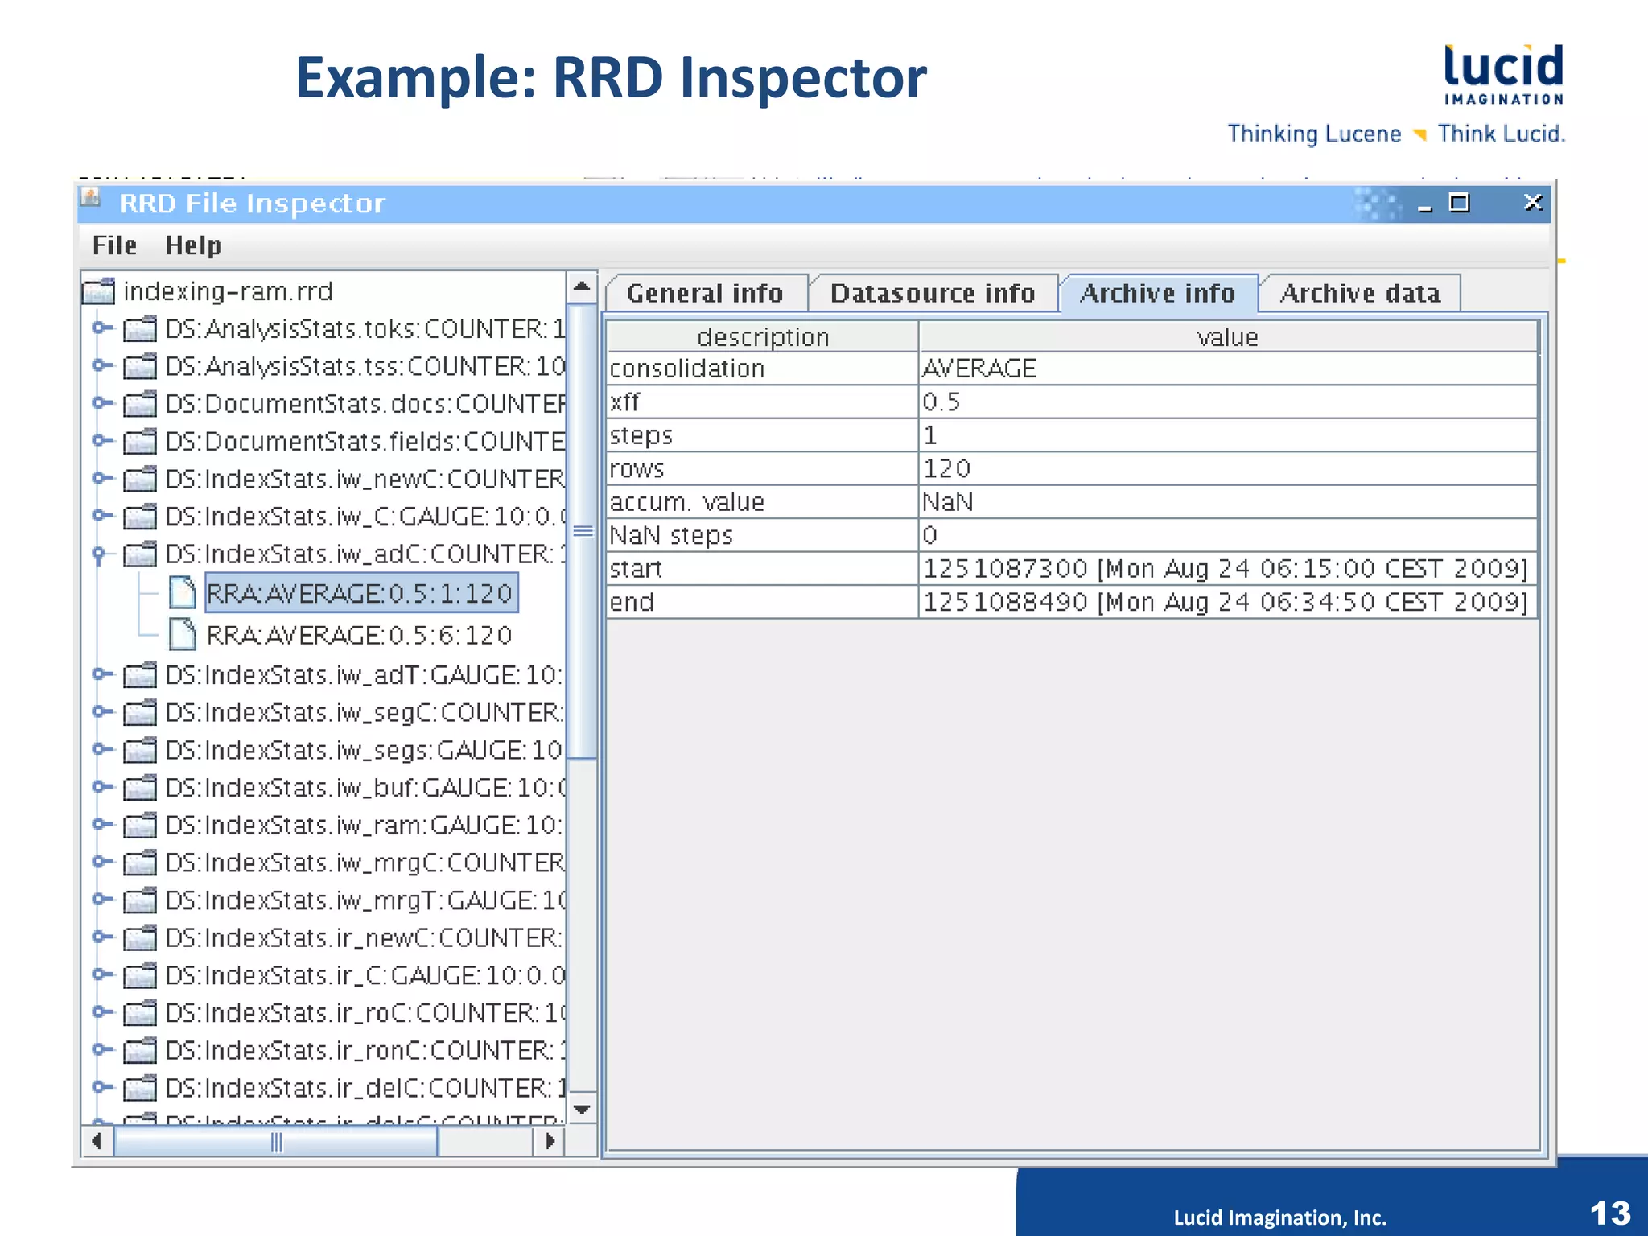This screenshot has width=1648, height=1236.
Task: Select the xff value cell 0.5
Action: pos(1227,402)
